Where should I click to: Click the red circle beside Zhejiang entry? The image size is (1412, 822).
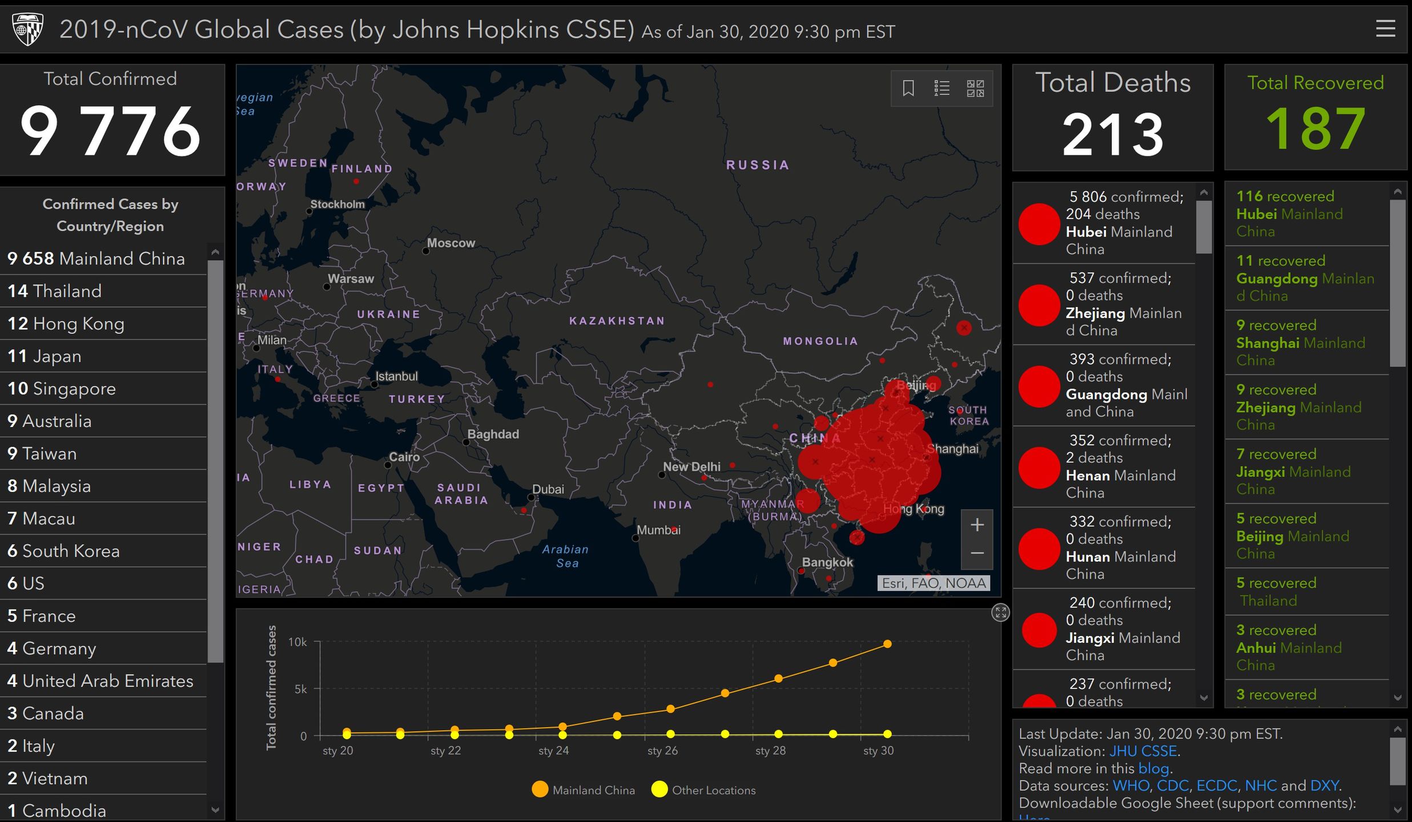1039,305
